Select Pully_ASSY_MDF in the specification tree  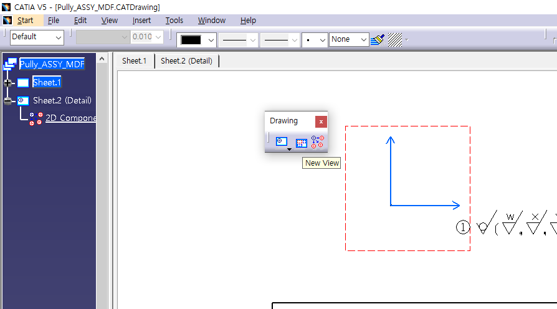(x=52, y=64)
